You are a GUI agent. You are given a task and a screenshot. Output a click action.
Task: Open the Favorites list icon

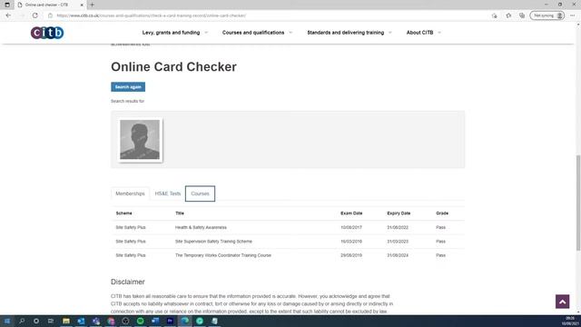click(x=508, y=15)
